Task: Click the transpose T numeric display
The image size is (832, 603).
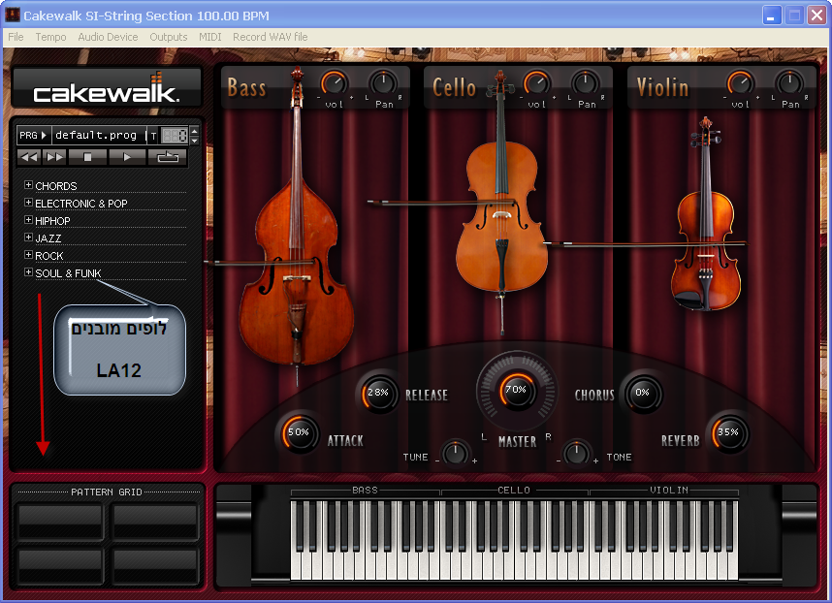Action: 175,136
